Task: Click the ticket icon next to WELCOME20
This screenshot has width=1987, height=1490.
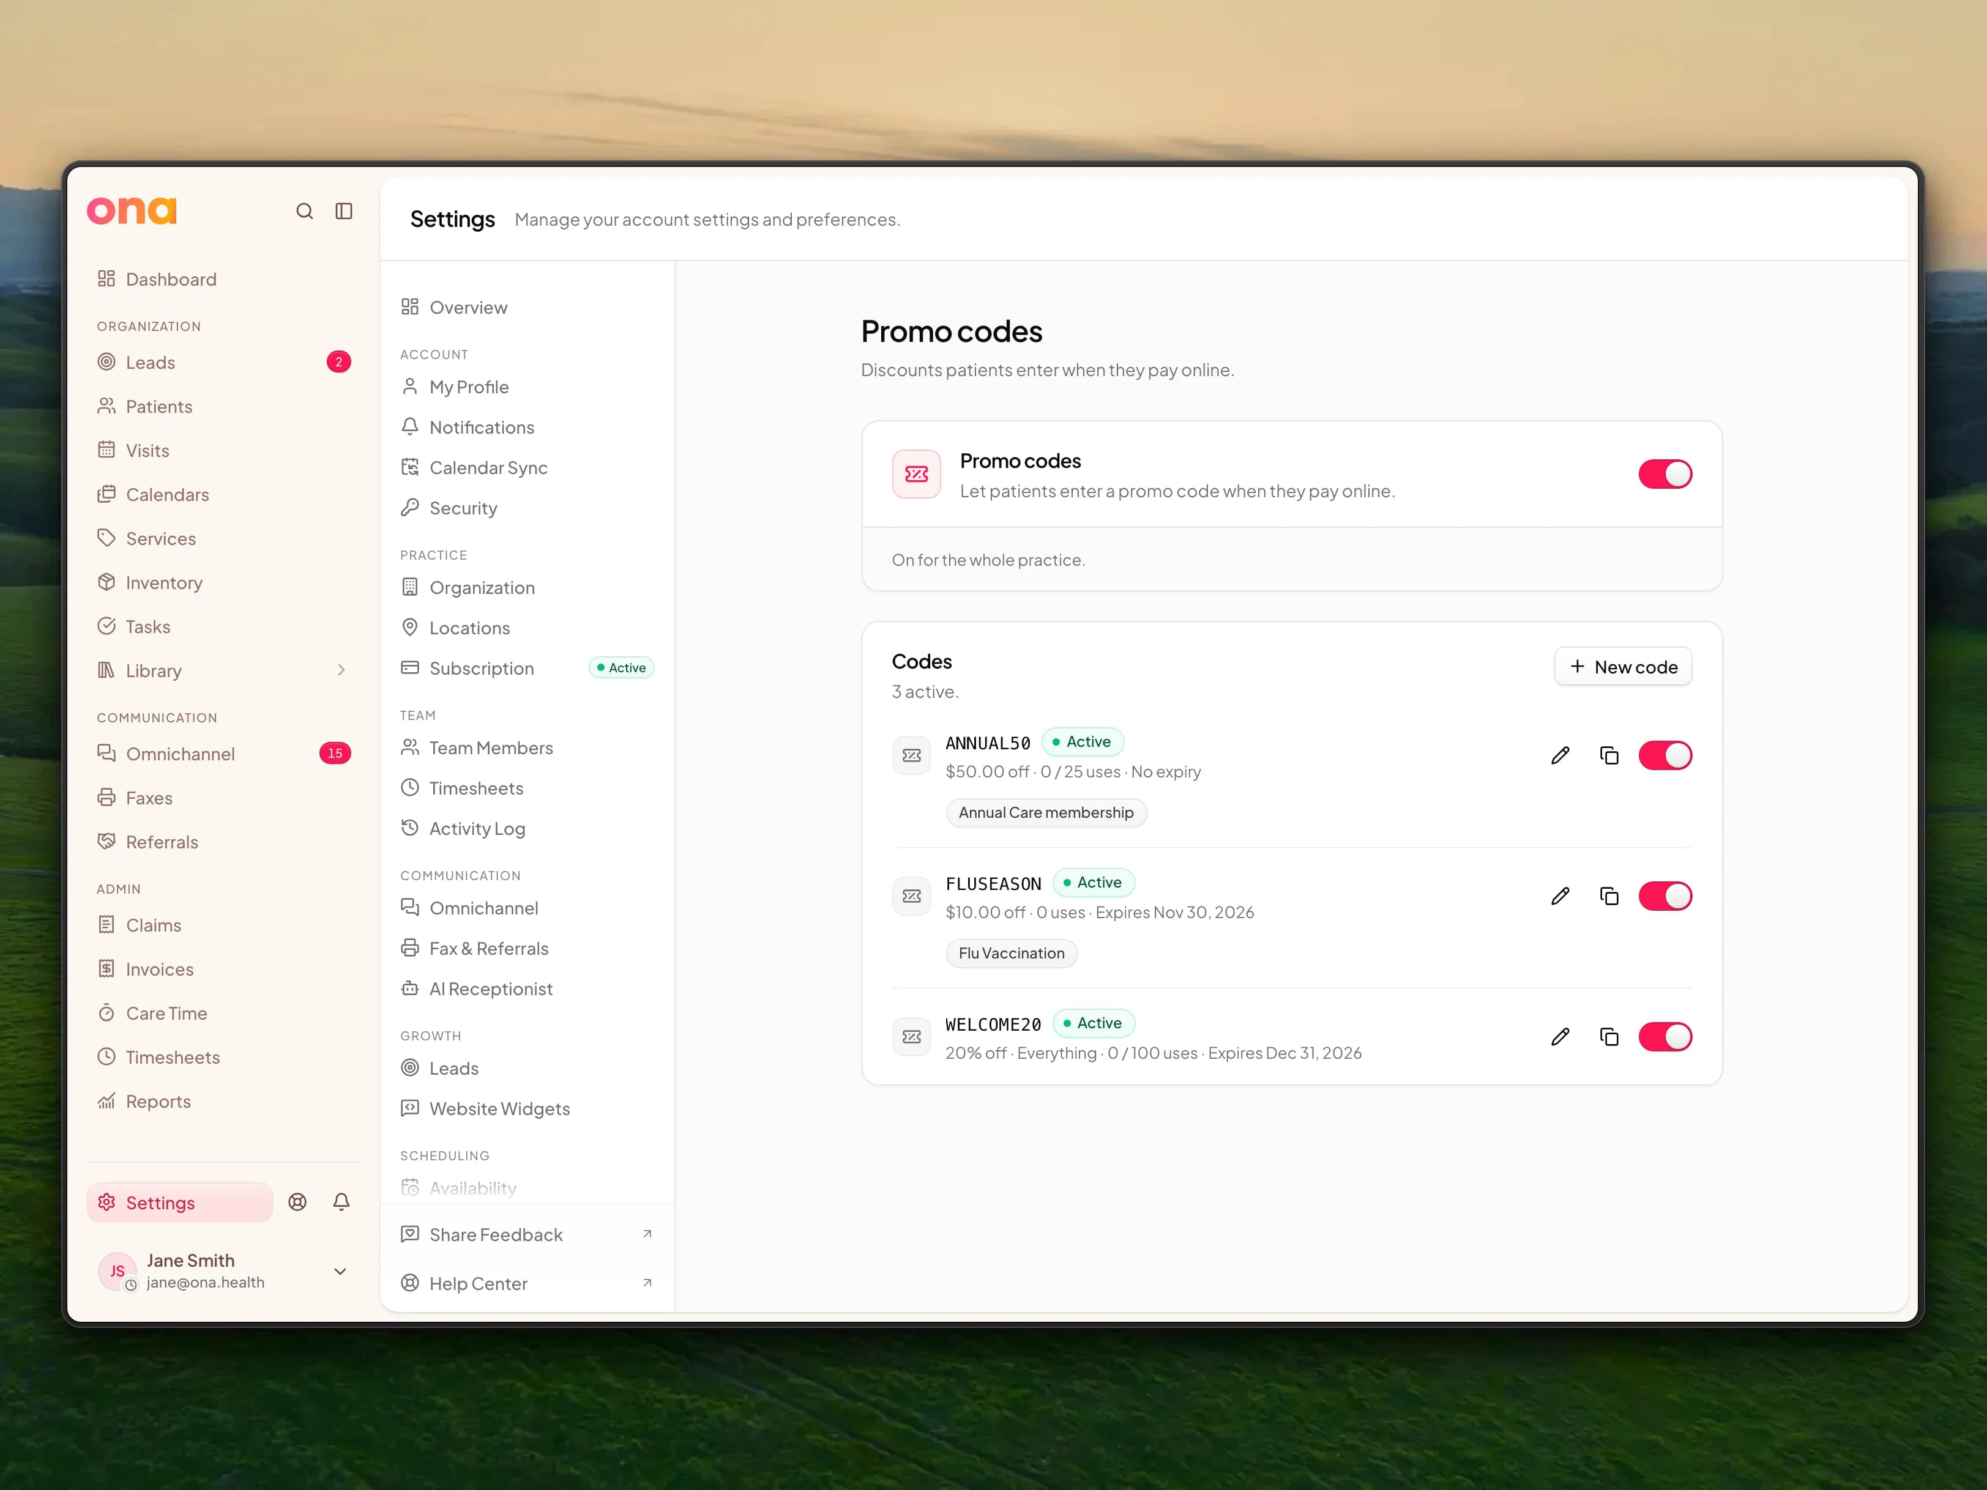Action: pos(911,1037)
